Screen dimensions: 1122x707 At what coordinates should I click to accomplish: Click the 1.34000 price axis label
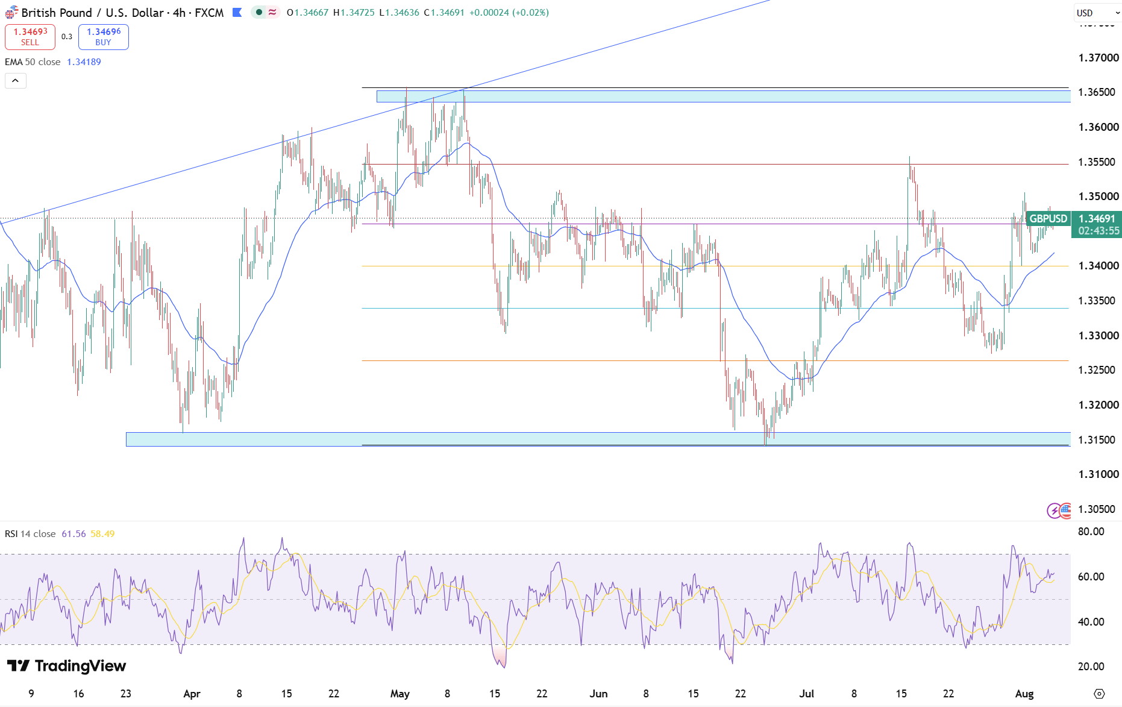(x=1098, y=266)
